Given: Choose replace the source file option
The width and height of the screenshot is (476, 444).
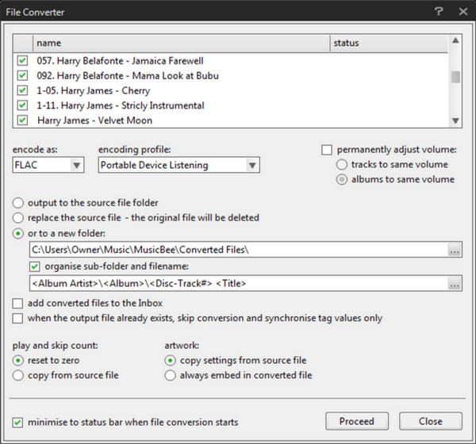Looking at the screenshot, I should pyautogui.click(x=18, y=218).
